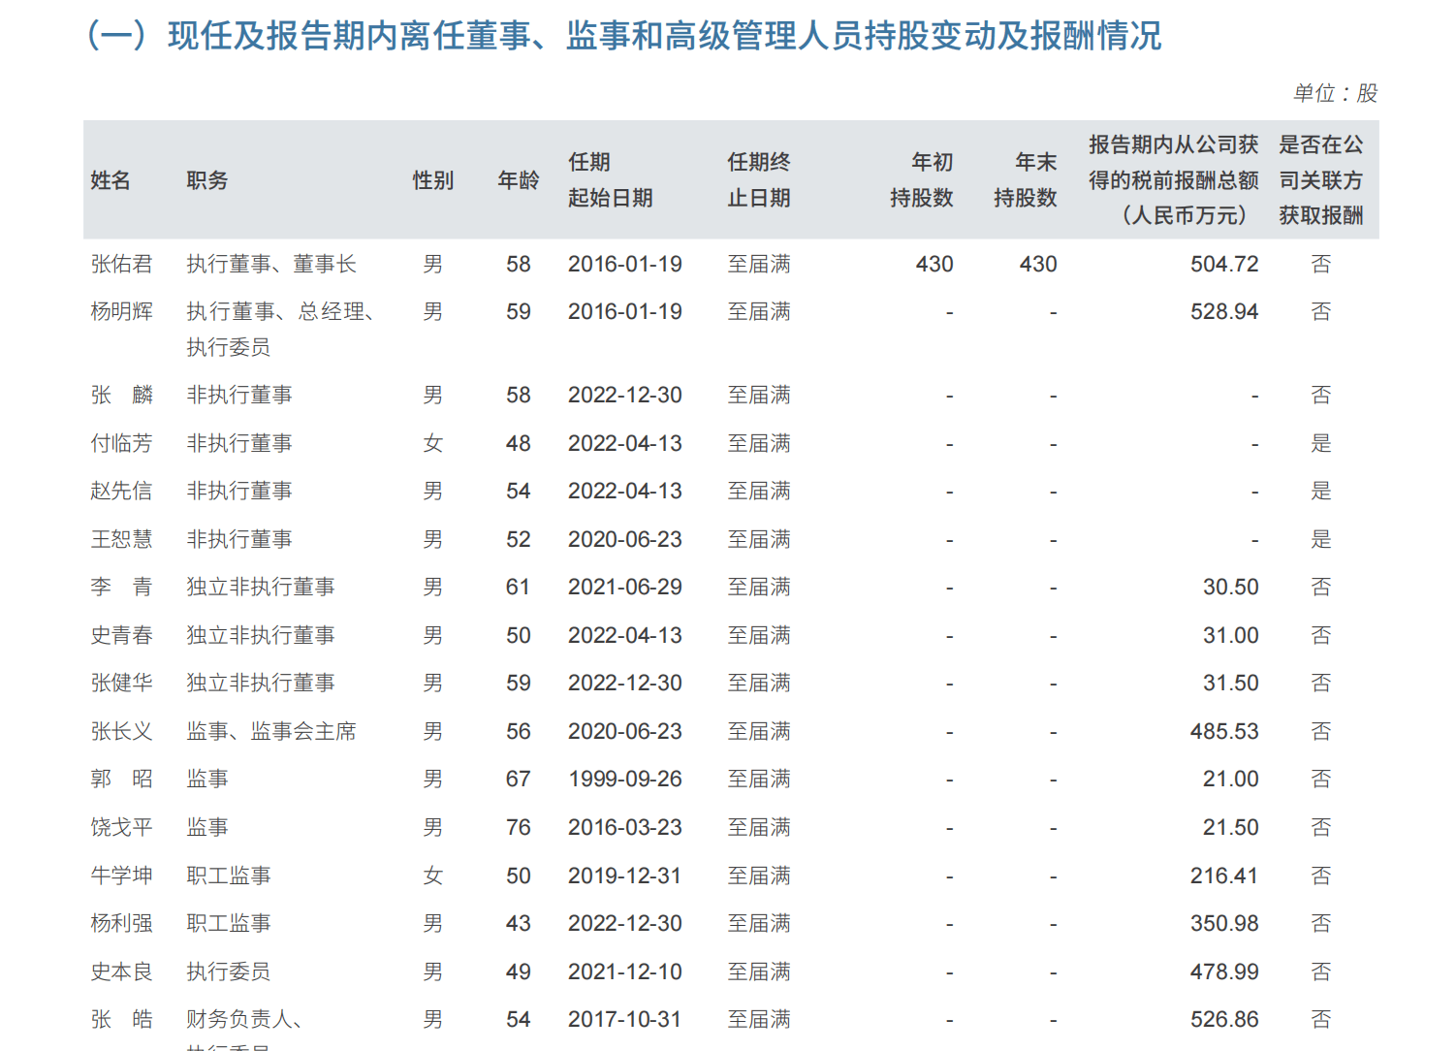Select the name 张长义
This screenshot has height=1051, width=1456.
point(121,731)
